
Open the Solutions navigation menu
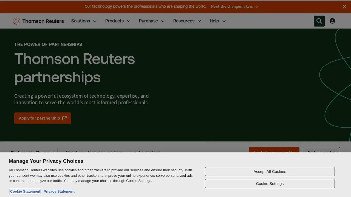point(84,21)
